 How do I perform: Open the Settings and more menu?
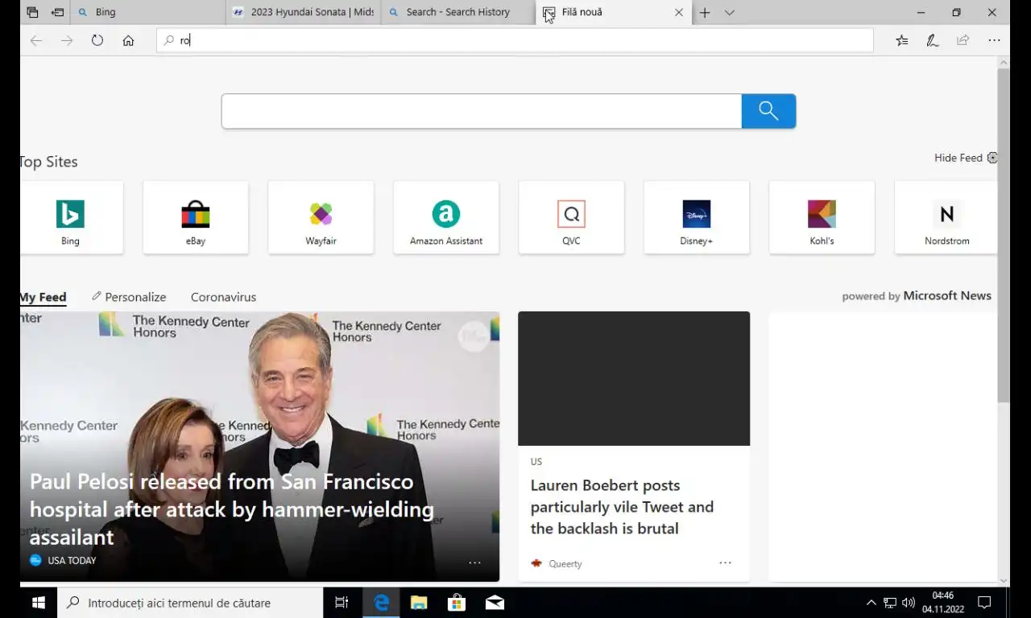point(994,40)
